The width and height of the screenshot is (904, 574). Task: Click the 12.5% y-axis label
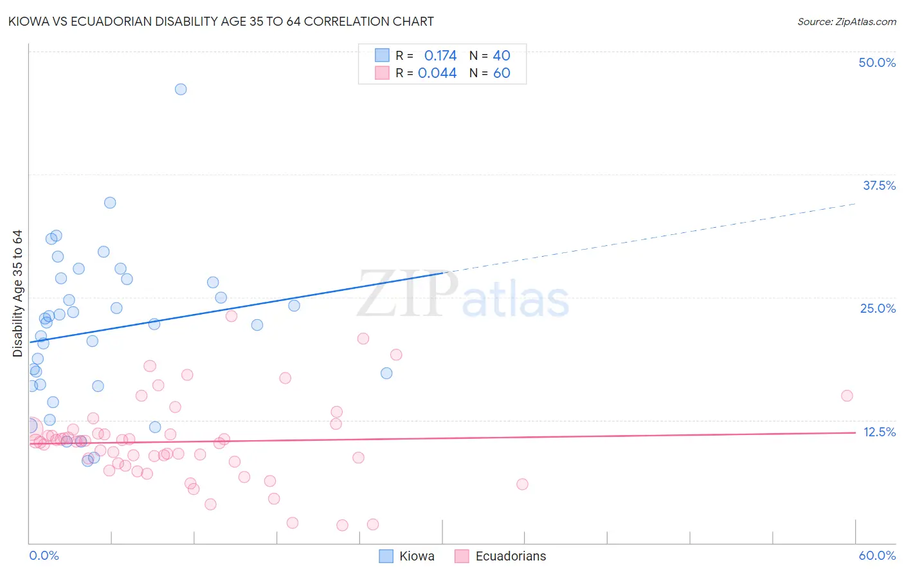coord(880,432)
